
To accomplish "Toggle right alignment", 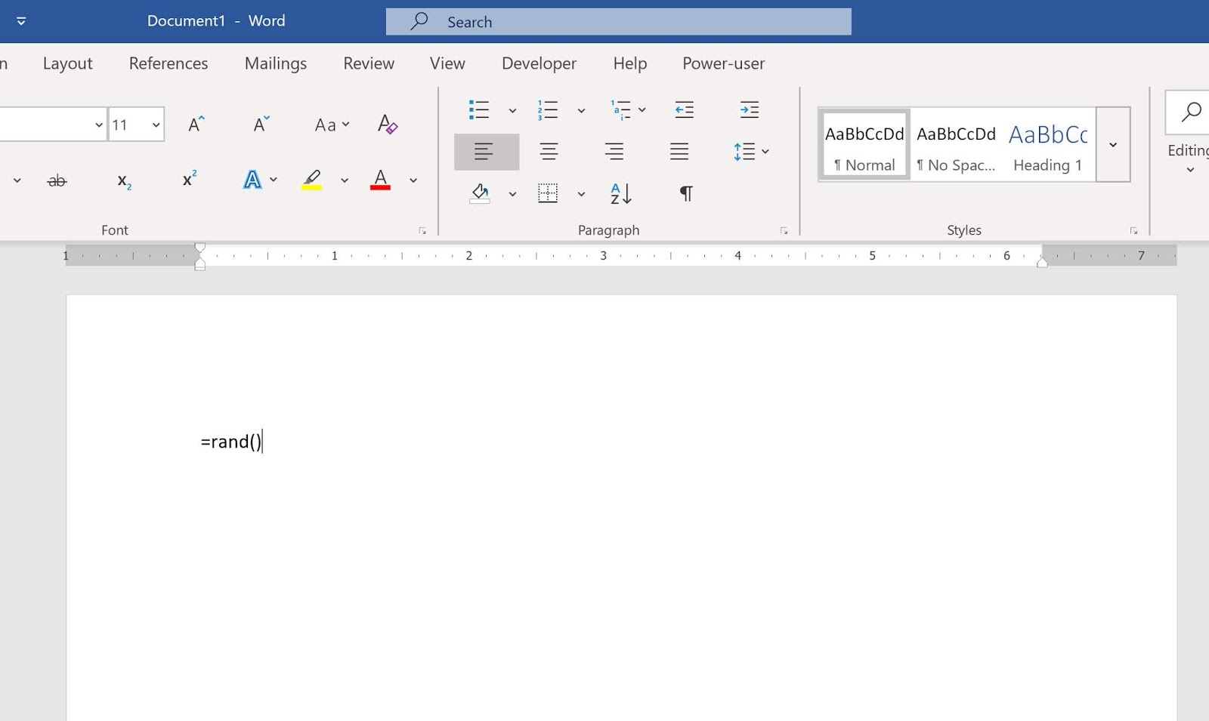I will click(614, 151).
